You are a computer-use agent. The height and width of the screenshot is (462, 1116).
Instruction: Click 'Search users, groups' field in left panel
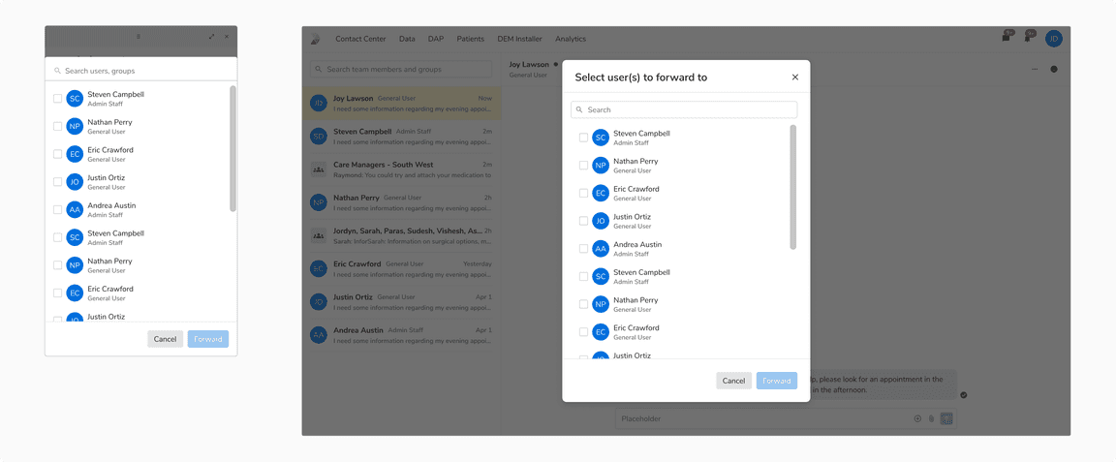point(140,71)
